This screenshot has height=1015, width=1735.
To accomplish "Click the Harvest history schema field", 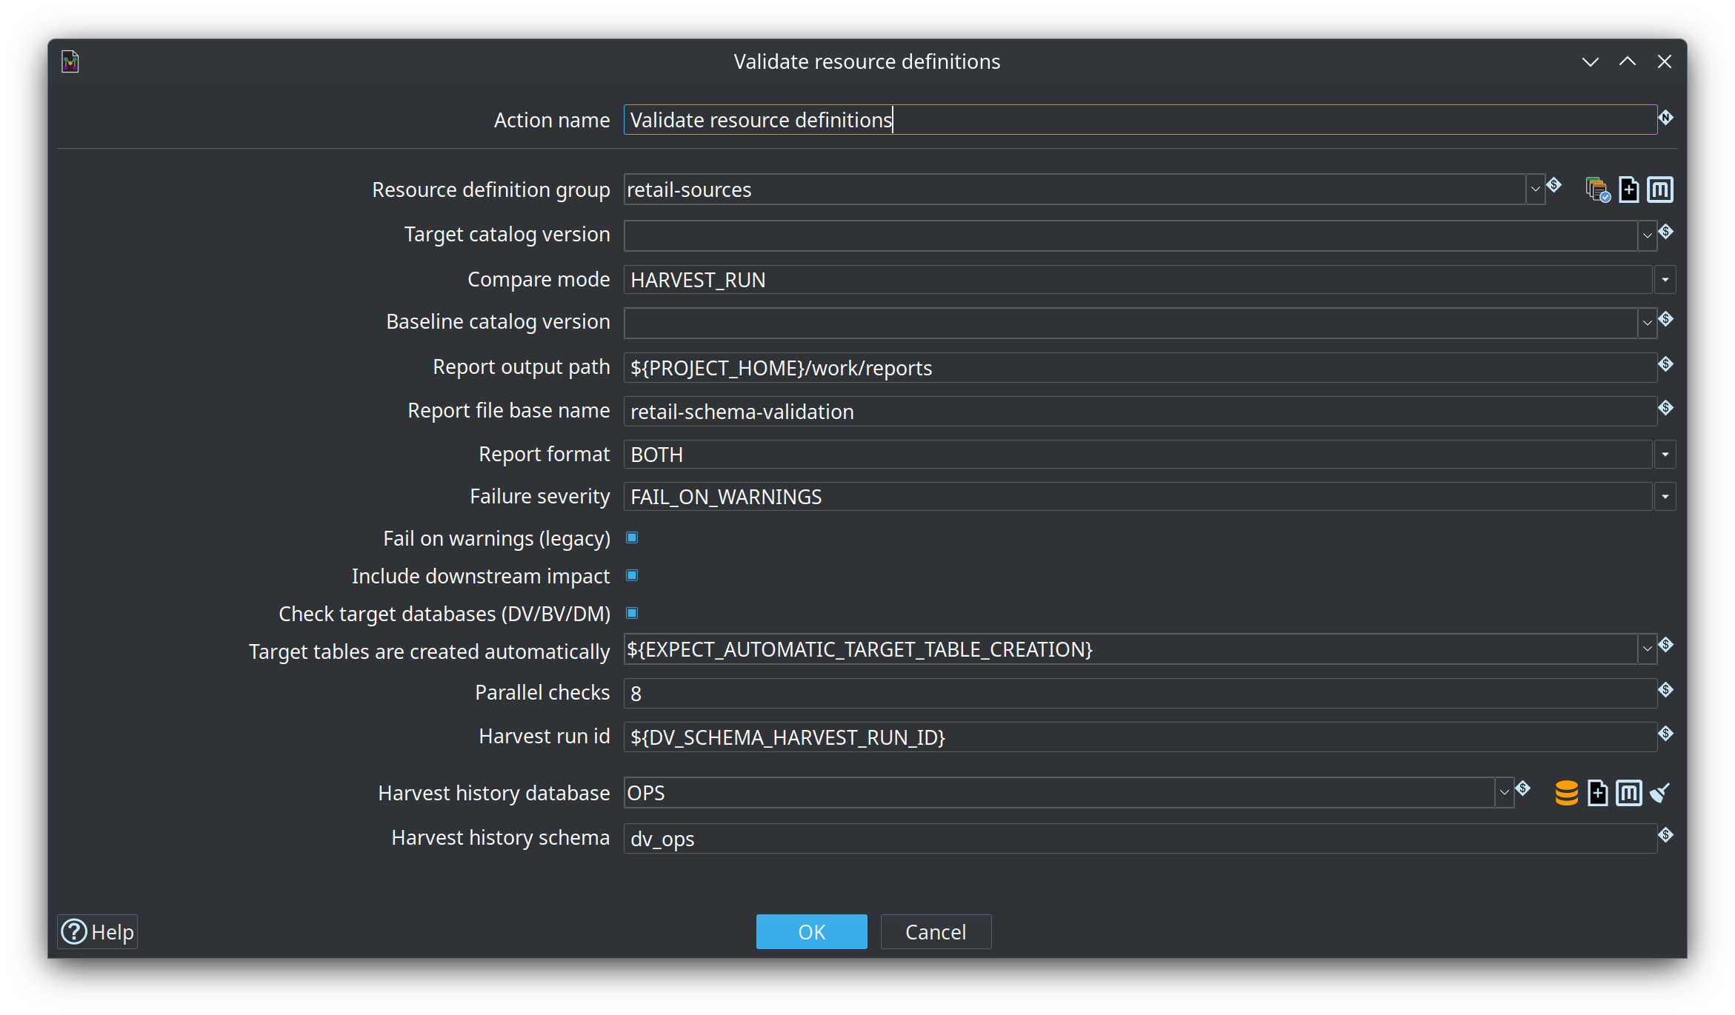I will point(1140,839).
